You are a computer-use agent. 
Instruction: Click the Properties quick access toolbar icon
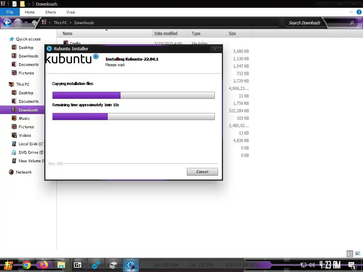(x=14, y=4)
